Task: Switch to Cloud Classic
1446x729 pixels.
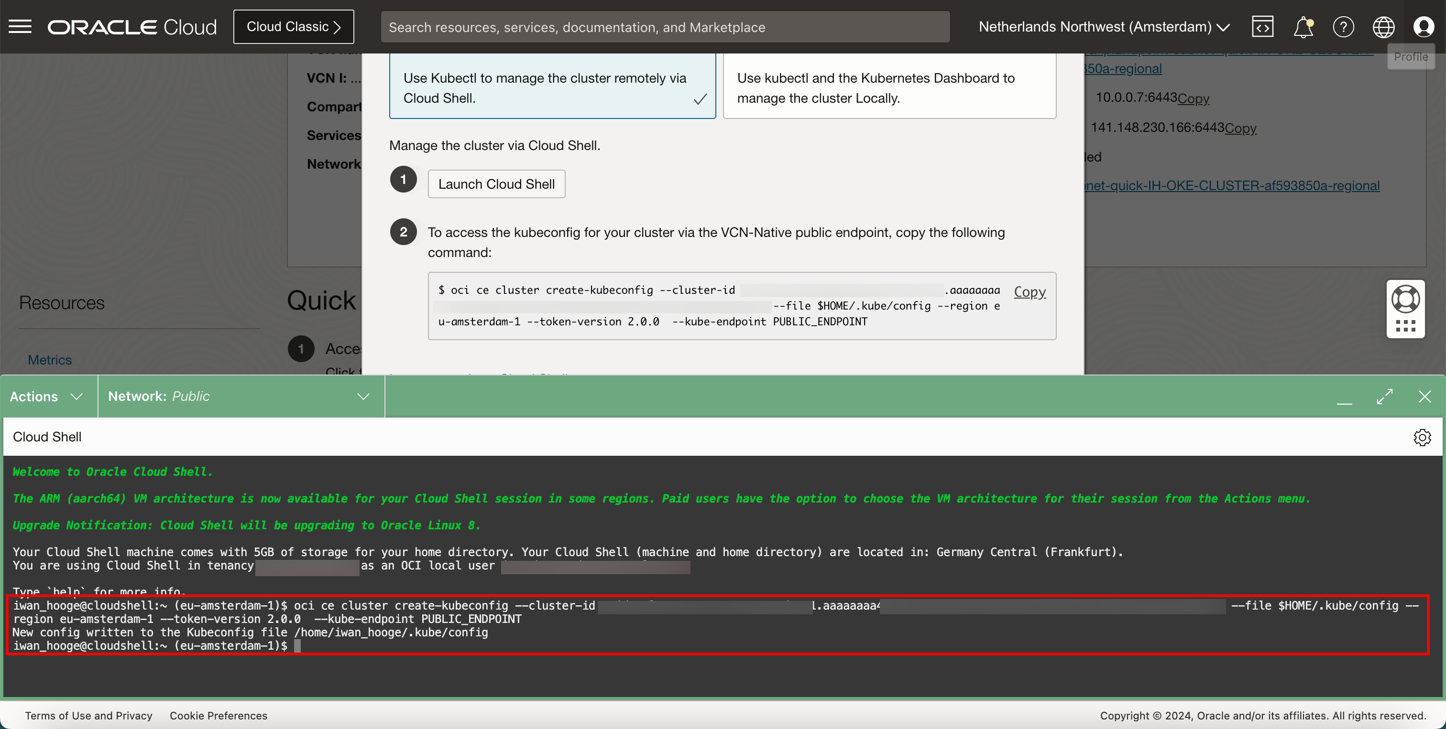Action: coord(294,26)
